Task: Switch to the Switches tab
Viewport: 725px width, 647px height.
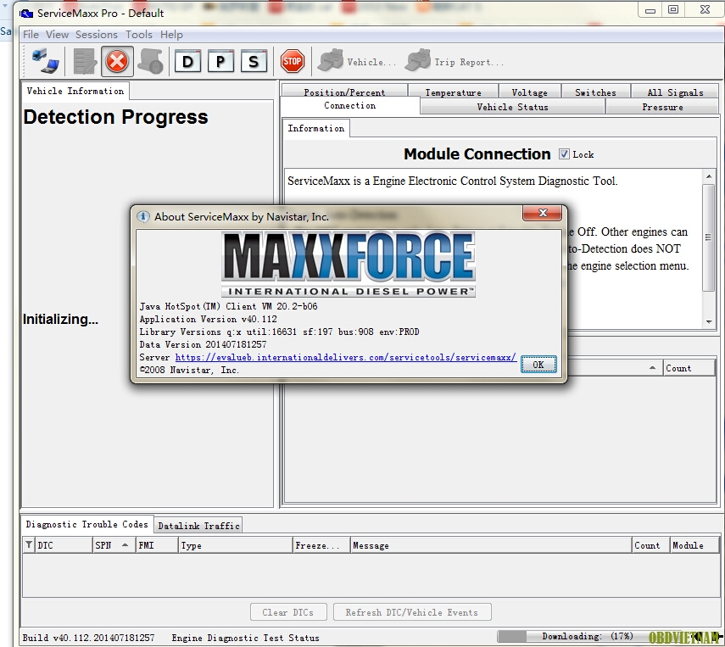Action: pyautogui.click(x=595, y=92)
